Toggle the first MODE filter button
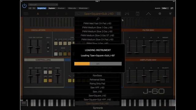 point(56,54)
